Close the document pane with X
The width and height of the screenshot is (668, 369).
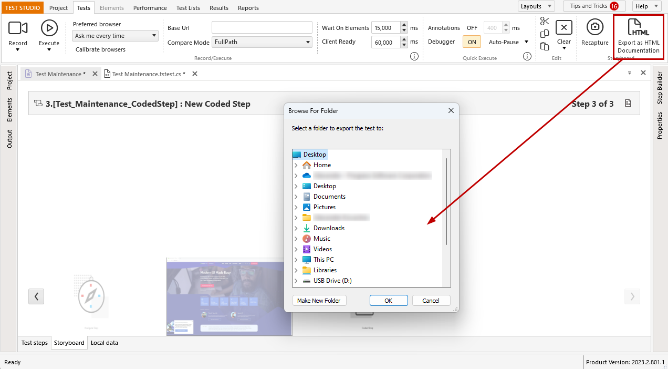point(643,73)
